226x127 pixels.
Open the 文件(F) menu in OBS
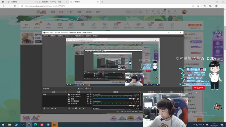pyautogui.click(x=46, y=36)
